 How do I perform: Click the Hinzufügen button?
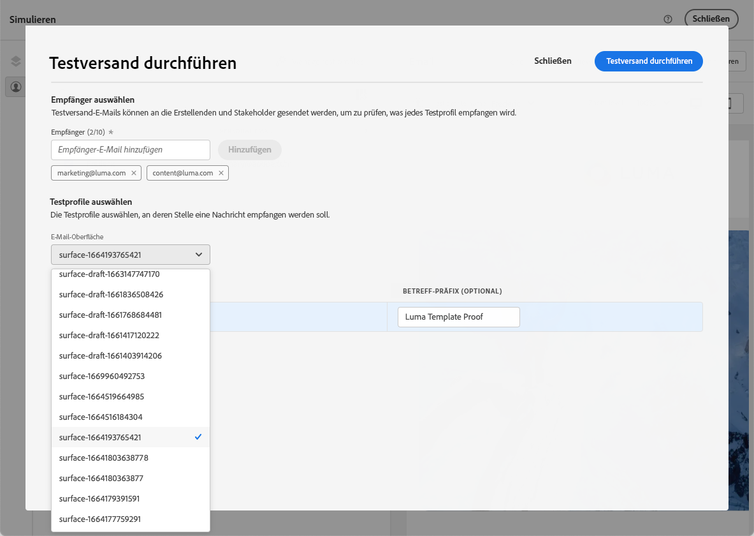[x=250, y=150]
